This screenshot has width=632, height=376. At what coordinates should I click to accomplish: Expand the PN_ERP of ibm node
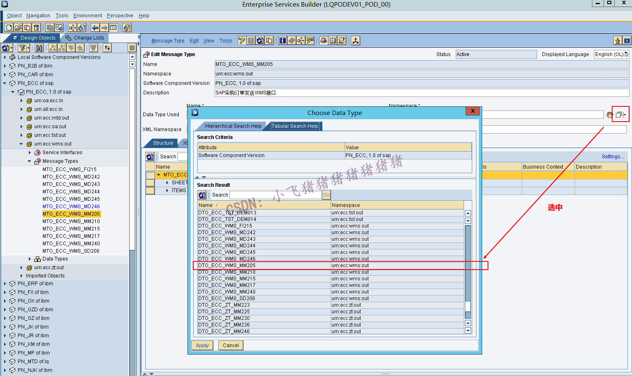coord(5,284)
